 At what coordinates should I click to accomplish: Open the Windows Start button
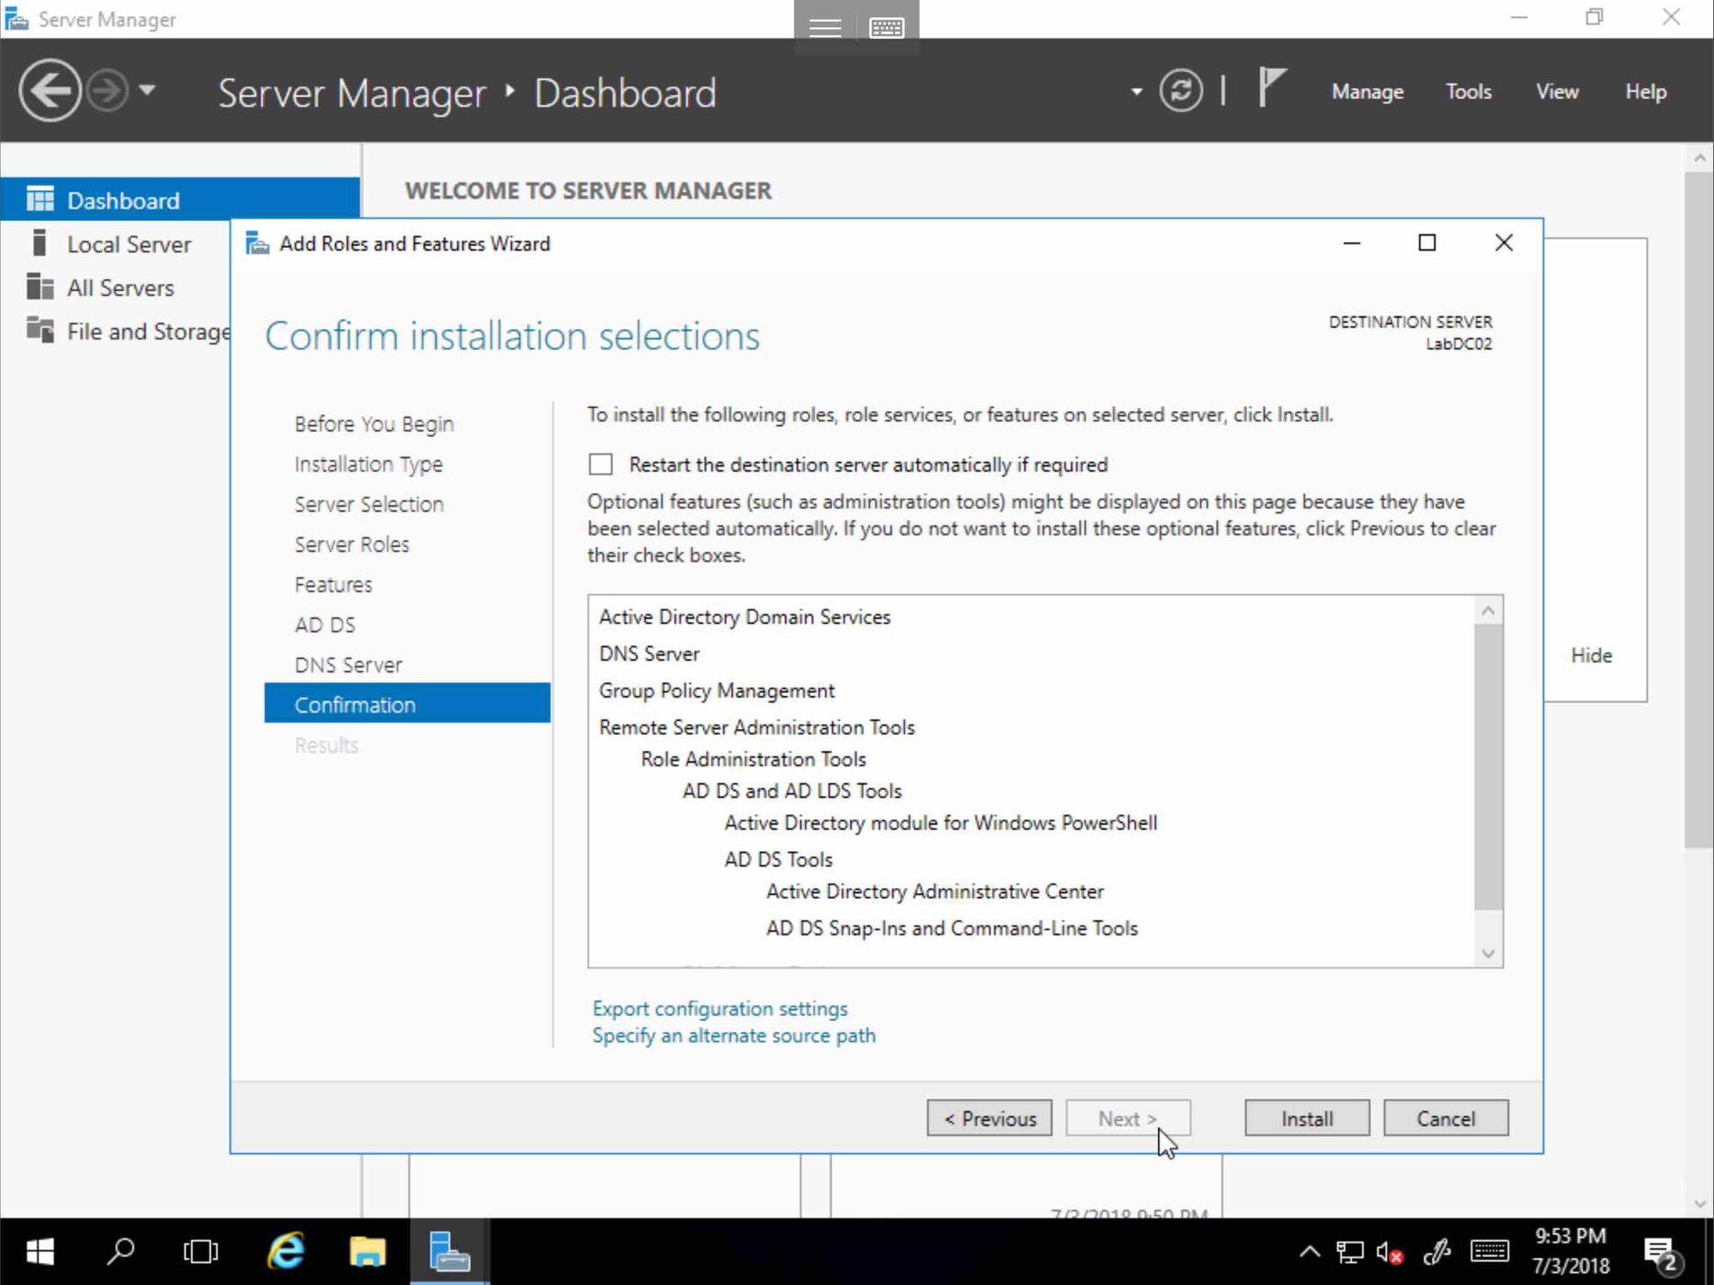pyautogui.click(x=39, y=1252)
